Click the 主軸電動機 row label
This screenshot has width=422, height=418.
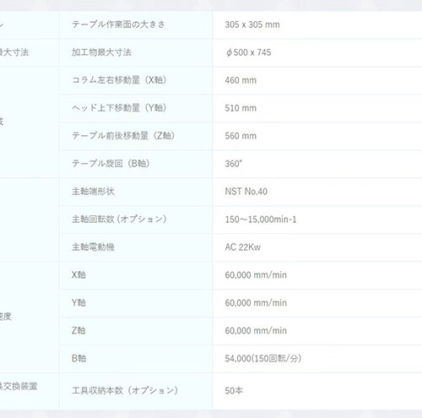click(x=93, y=247)
